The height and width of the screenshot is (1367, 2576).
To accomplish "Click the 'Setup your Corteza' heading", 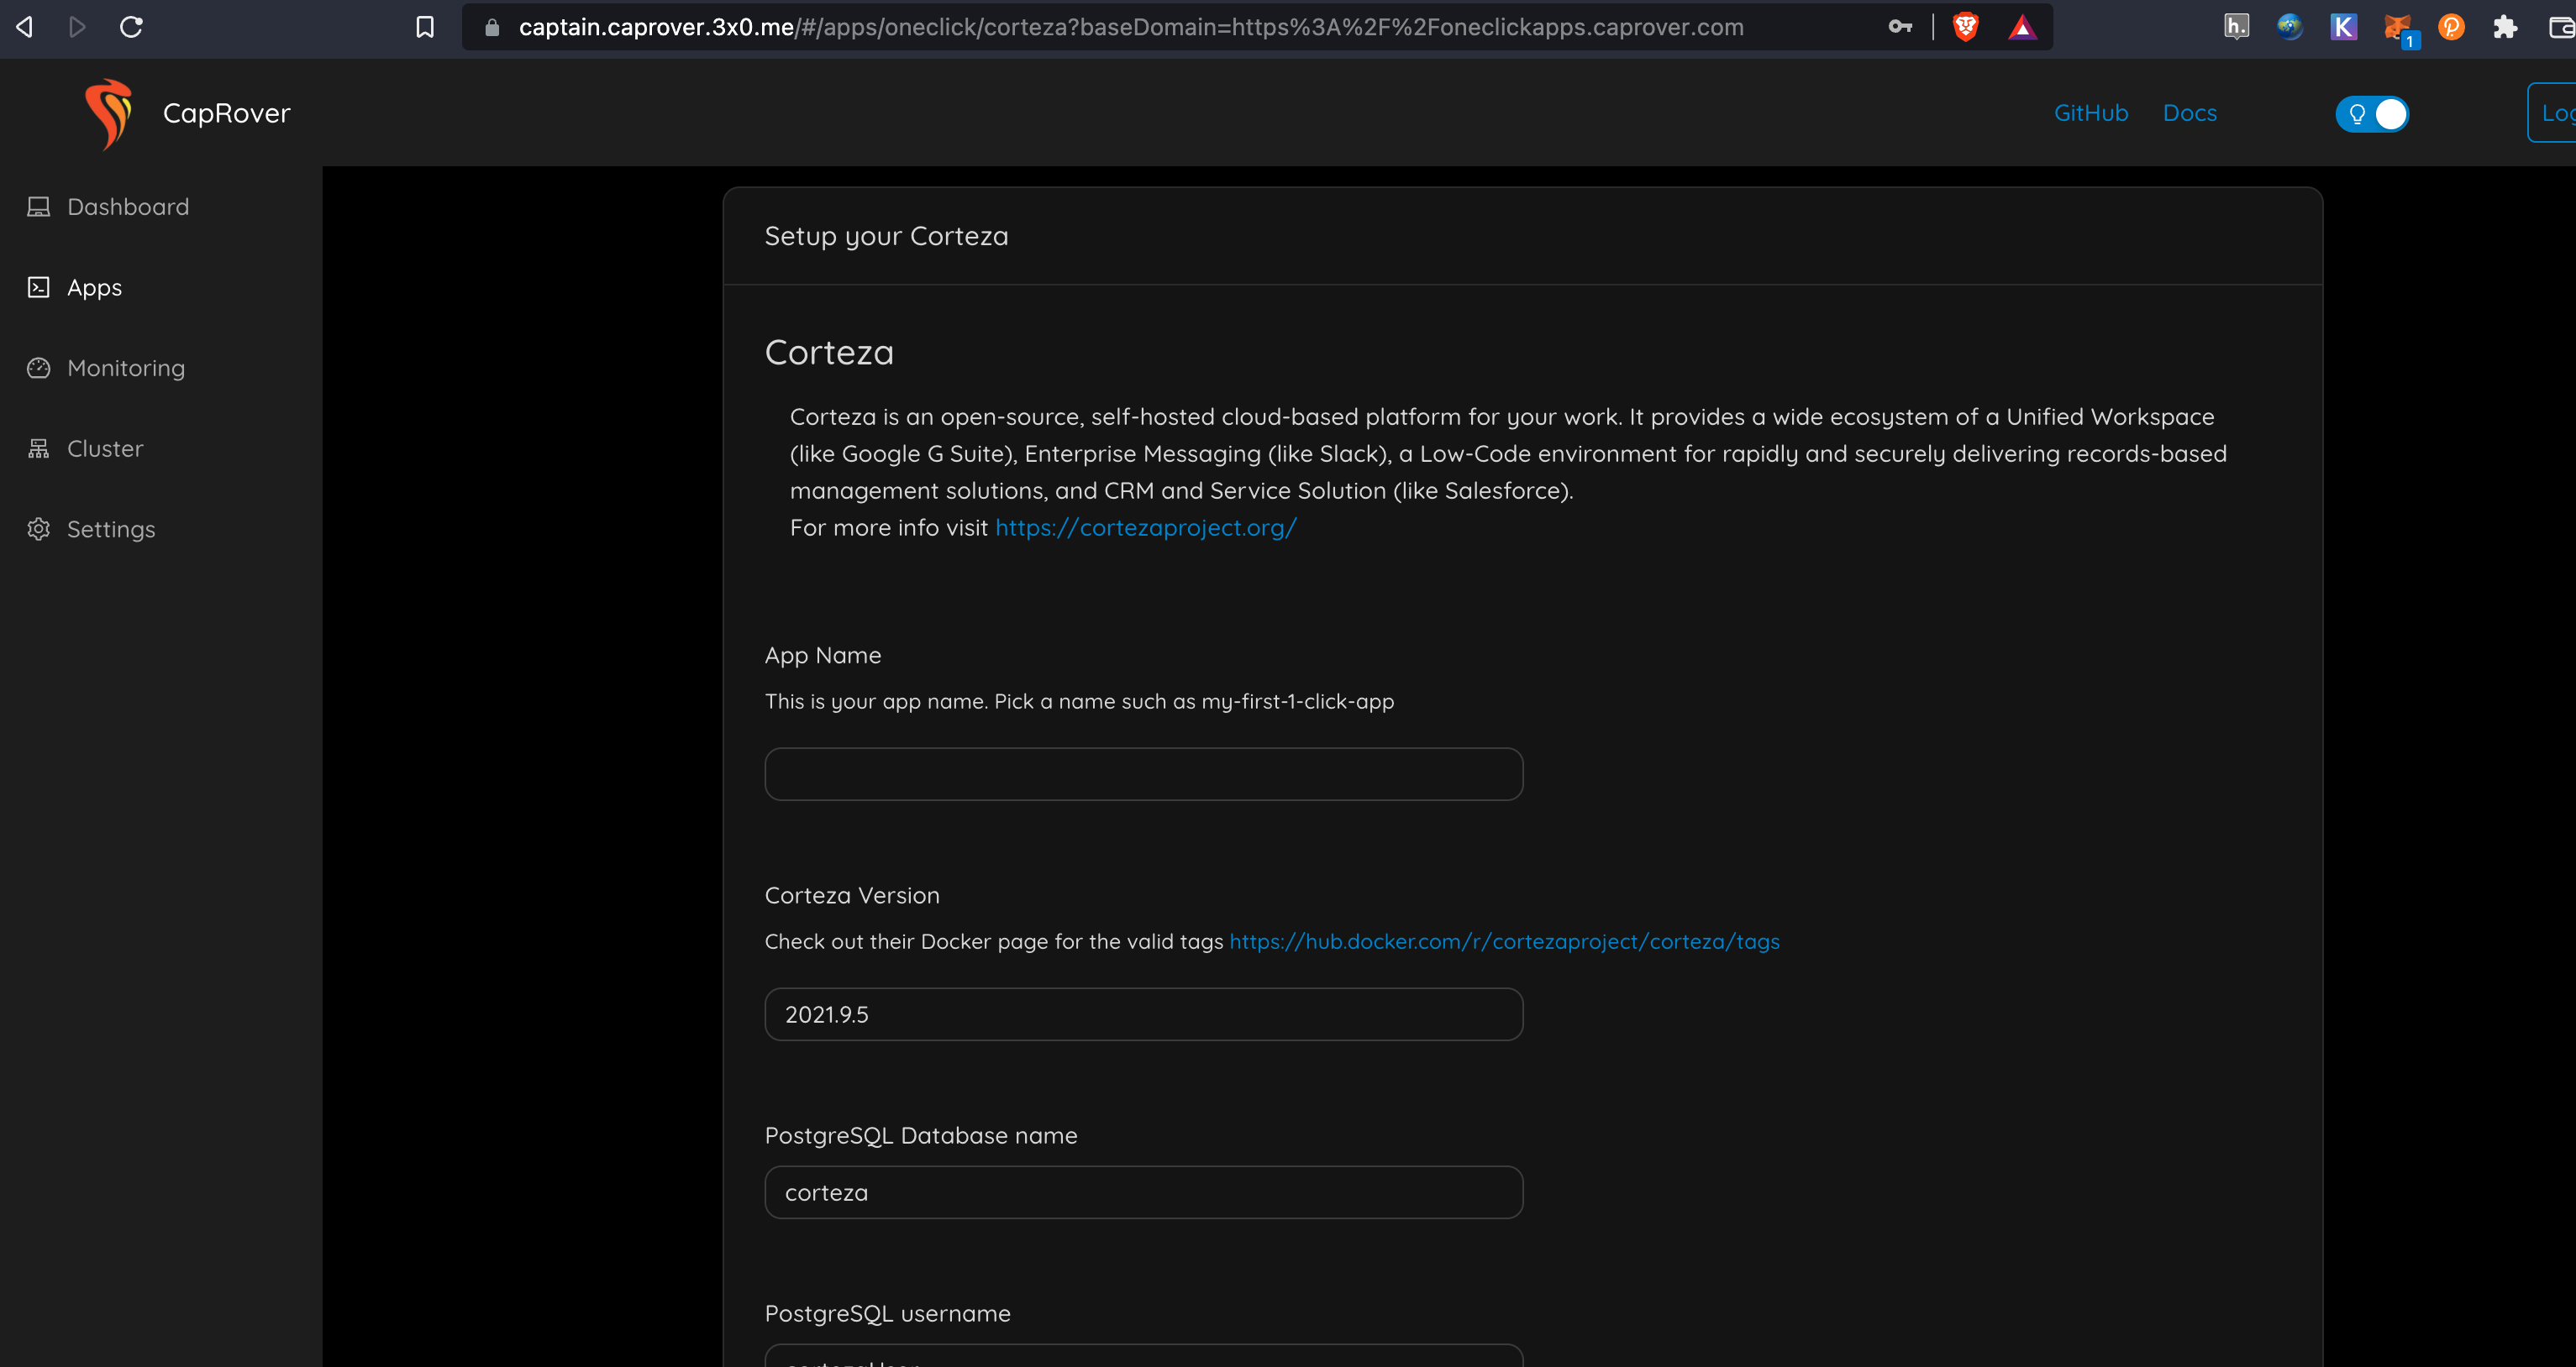I will 887,237.
